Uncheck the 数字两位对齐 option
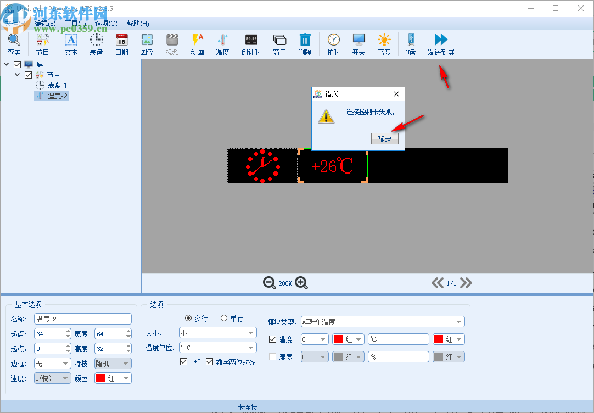 click(209, 361)
